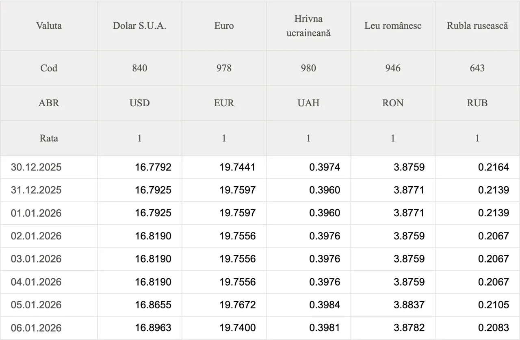Click the Euro rate 19.7441
Screen dimensions: 520x340
pyautogui.click(x=238, y=167)
